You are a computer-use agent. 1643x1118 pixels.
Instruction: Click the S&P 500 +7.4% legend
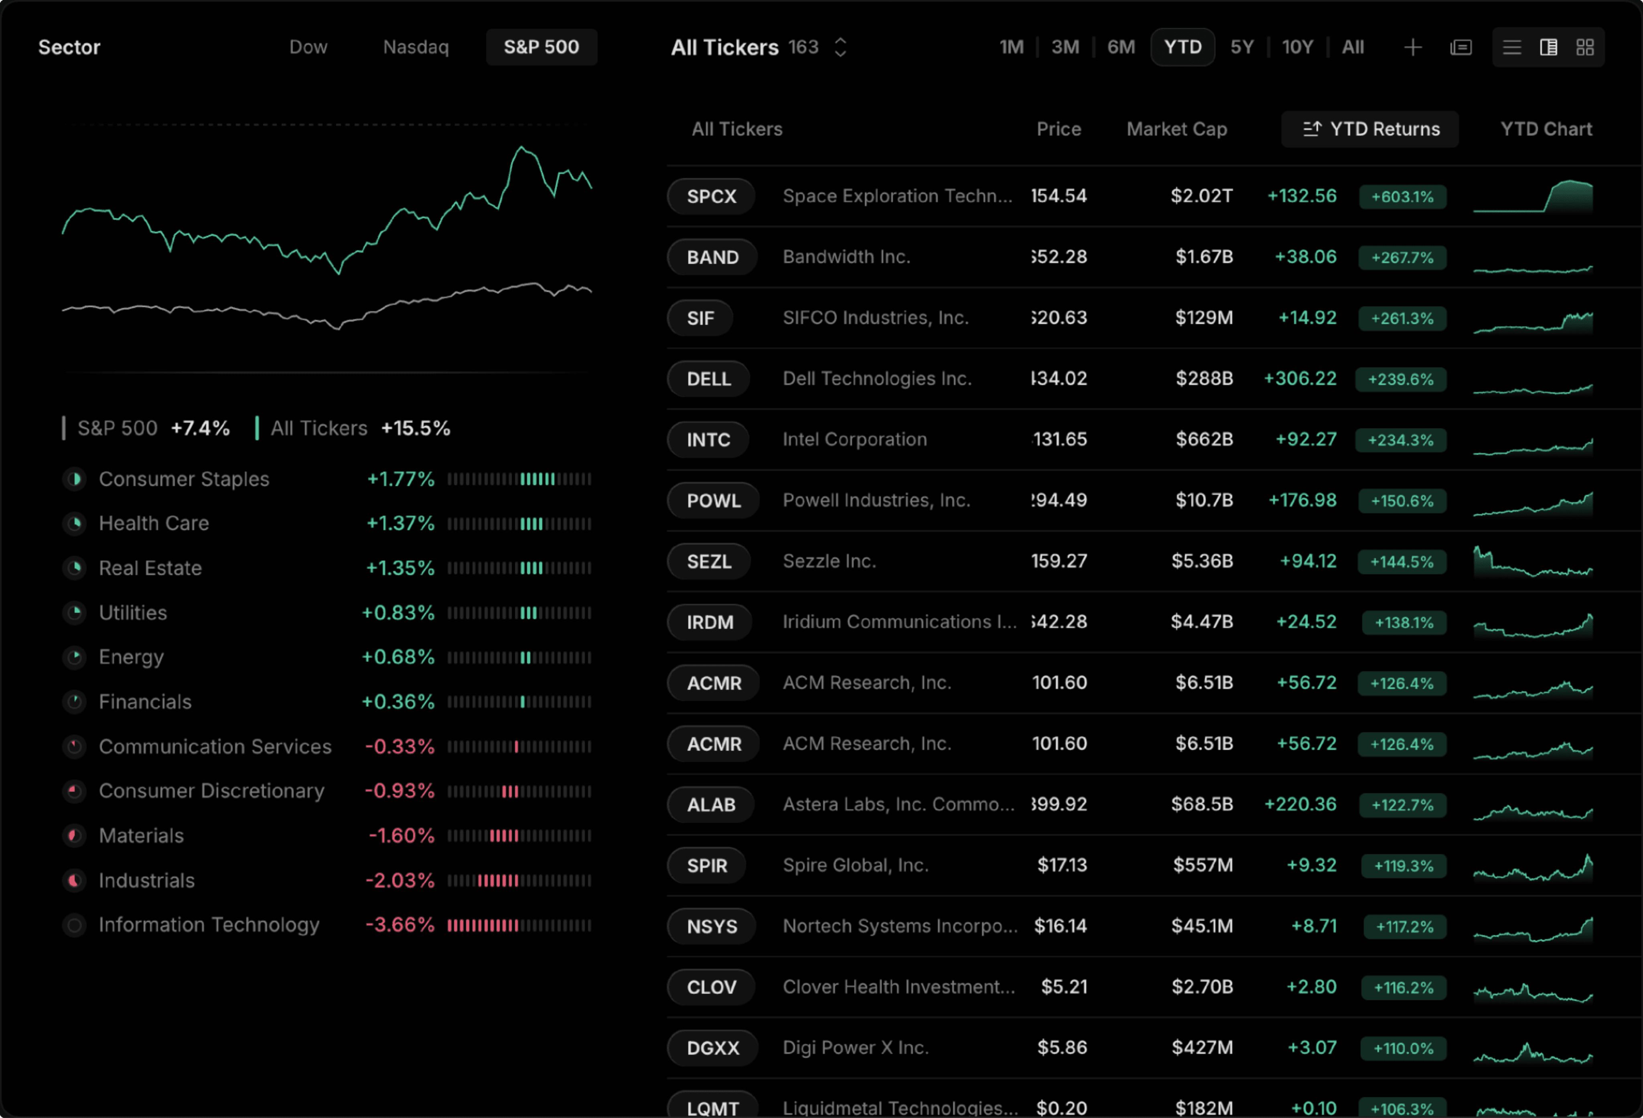(146, 427)
